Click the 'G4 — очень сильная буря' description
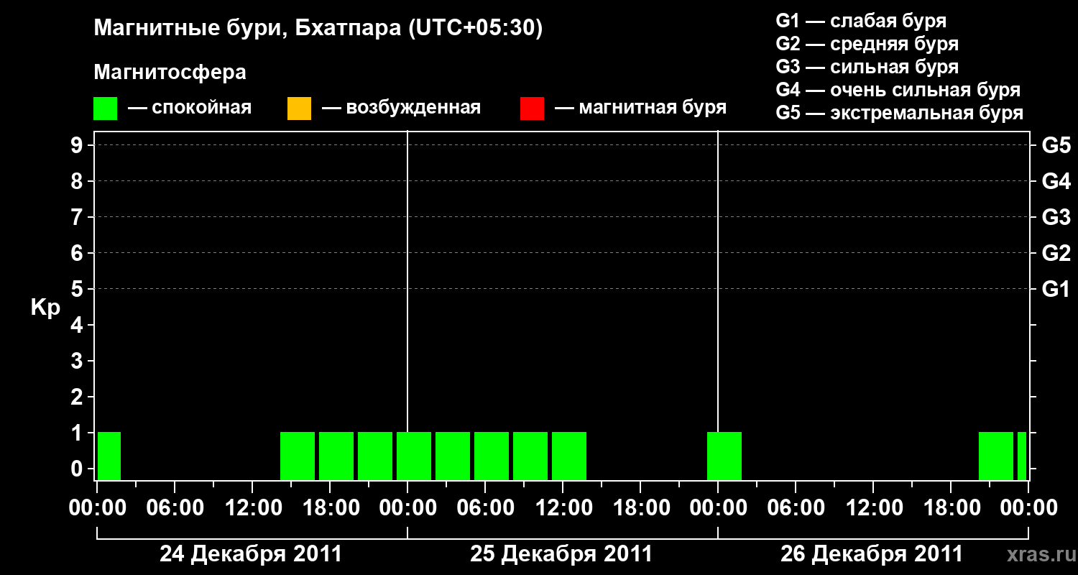 tap(898, 90)
